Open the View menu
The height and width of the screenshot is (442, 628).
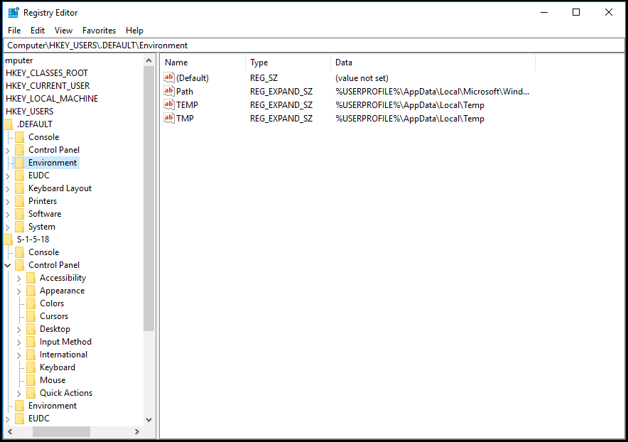click(x=63, y=31)
